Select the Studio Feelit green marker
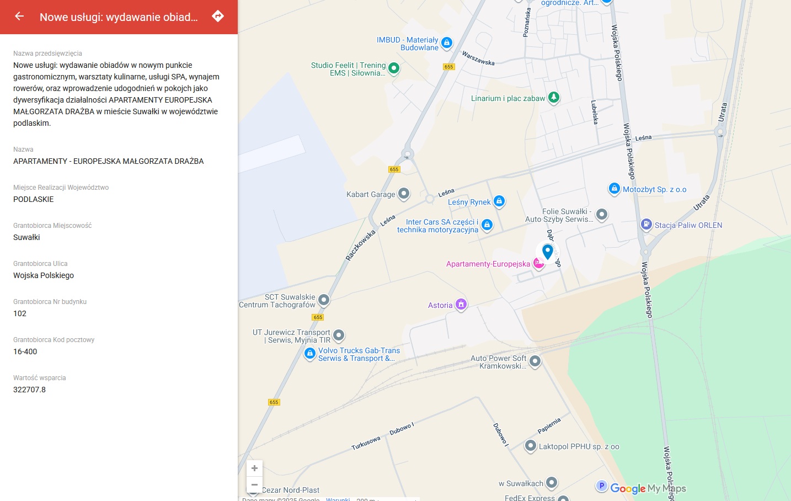Viewport: 791px width, 501px height. [x=394, y=68]
